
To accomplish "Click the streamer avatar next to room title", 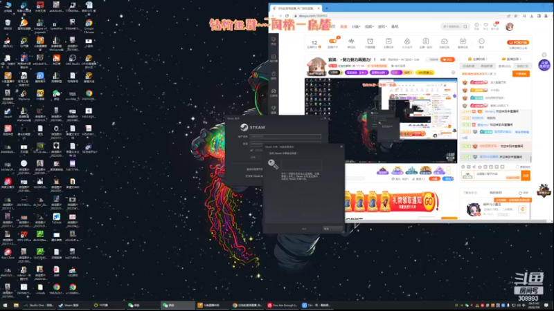I will 316,66.
